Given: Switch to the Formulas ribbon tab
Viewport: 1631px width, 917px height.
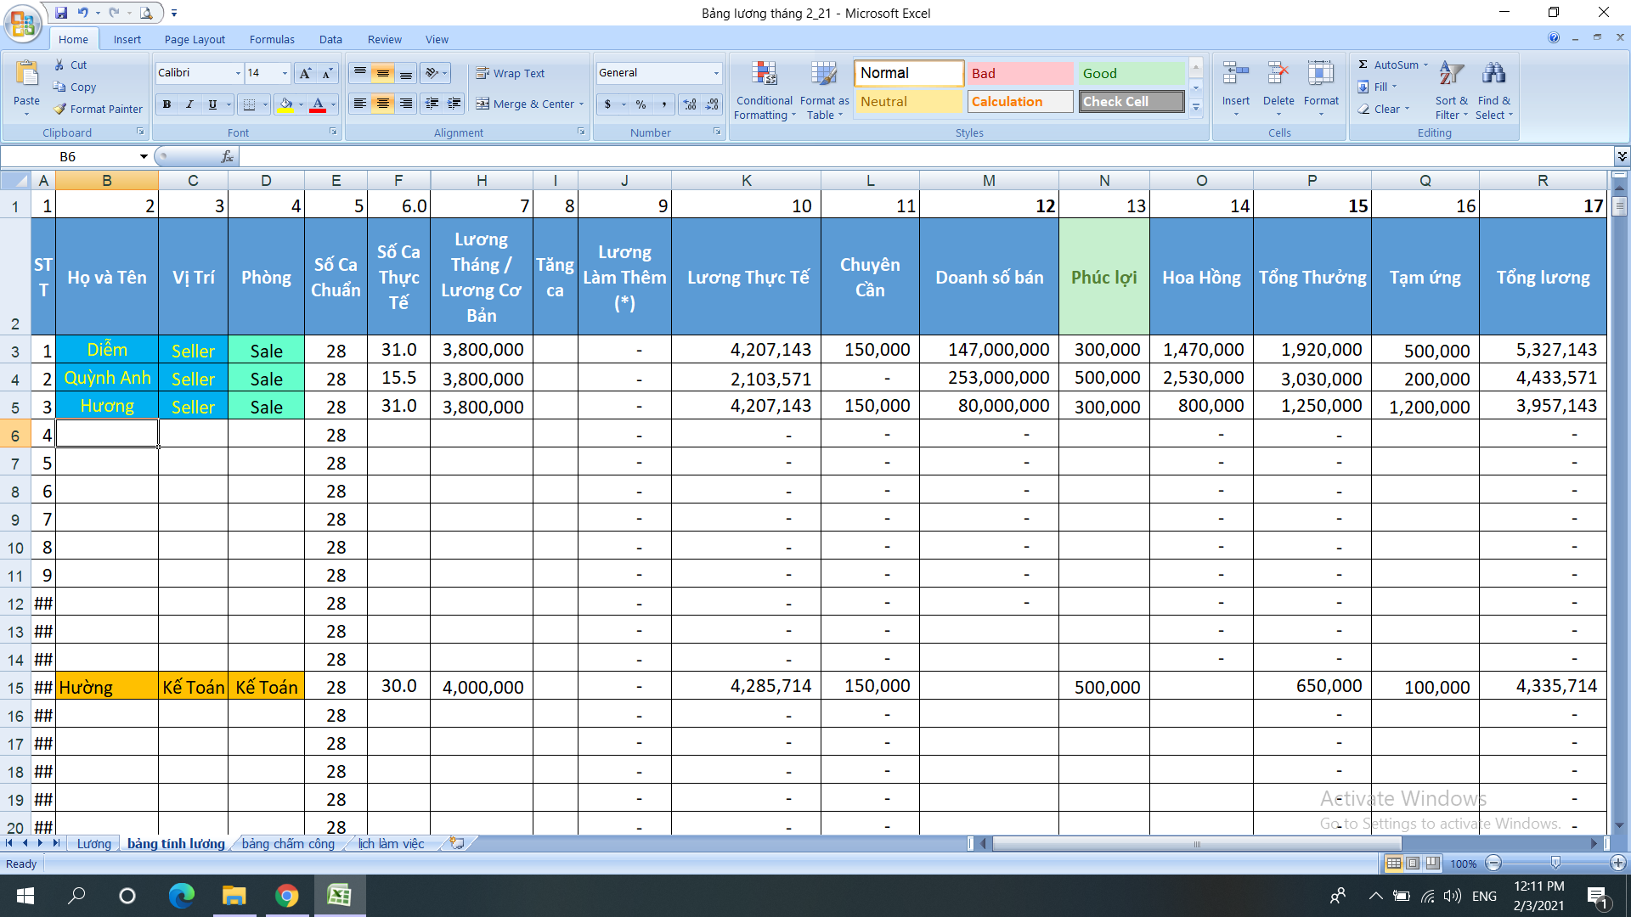Looking at the screenshot, I should pyautogui.click(x=272, y=39).
